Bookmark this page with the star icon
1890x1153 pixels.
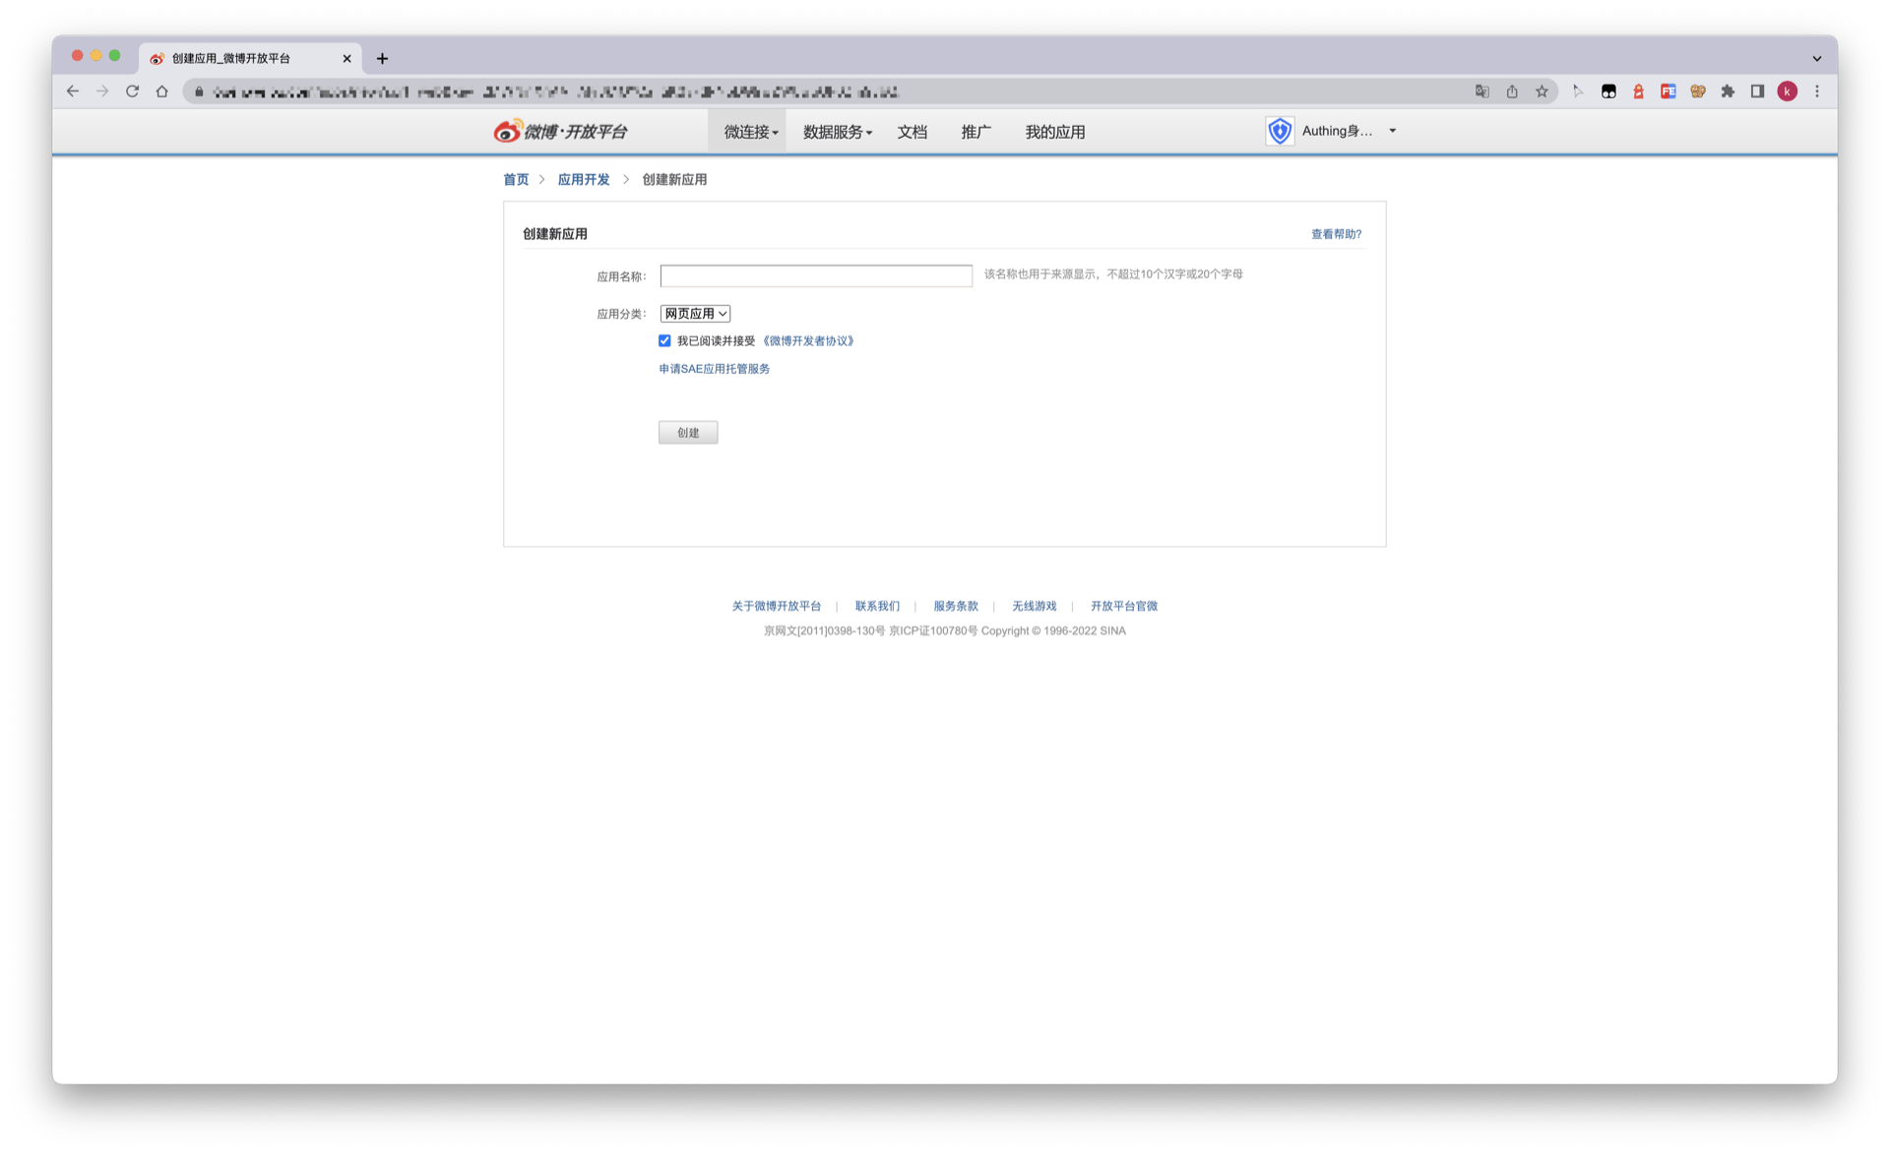coord(1542,91)
